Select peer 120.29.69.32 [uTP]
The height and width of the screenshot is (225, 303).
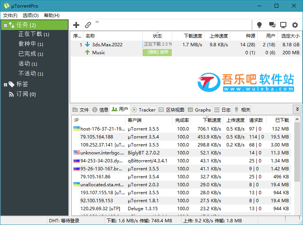tap(182, 209)
